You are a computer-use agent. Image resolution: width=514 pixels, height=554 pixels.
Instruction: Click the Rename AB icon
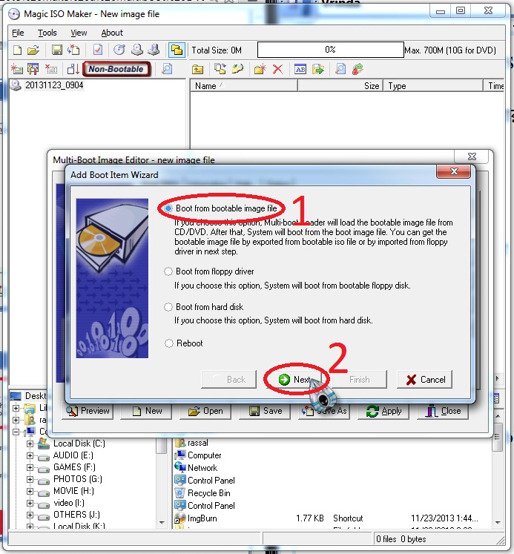point(300,69)
